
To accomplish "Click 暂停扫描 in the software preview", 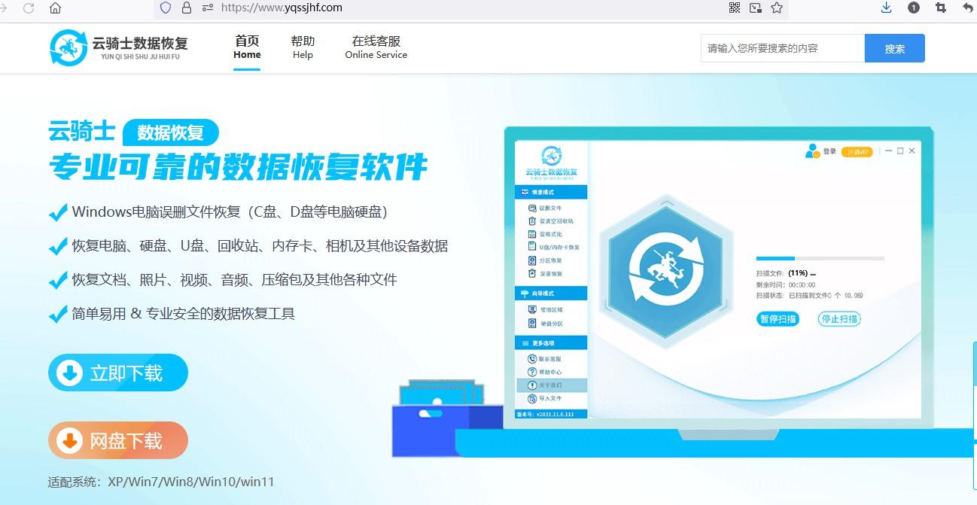I will coord(777,319).
